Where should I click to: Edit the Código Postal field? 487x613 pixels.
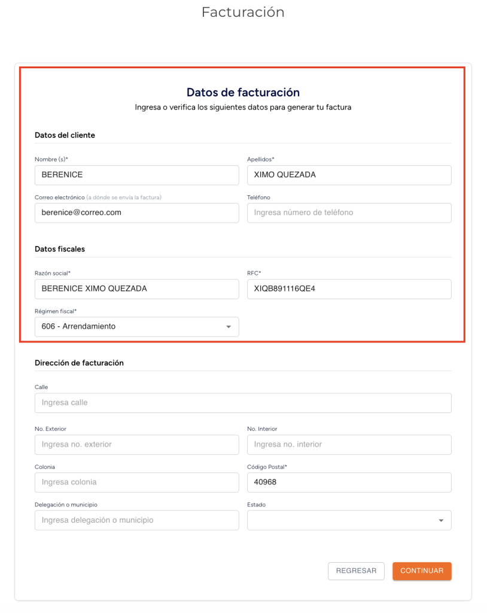[349, 482]
